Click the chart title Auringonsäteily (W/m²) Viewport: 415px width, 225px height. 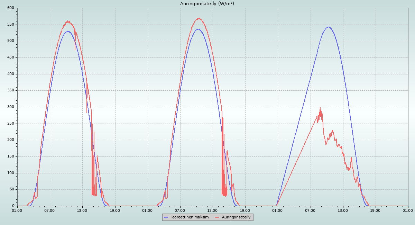[207, 4]
